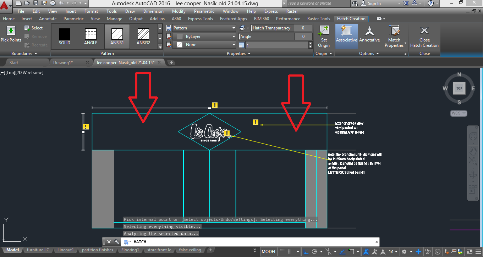
Task: Open the Home ribbon tab
Action: click(x=9, y=19)
